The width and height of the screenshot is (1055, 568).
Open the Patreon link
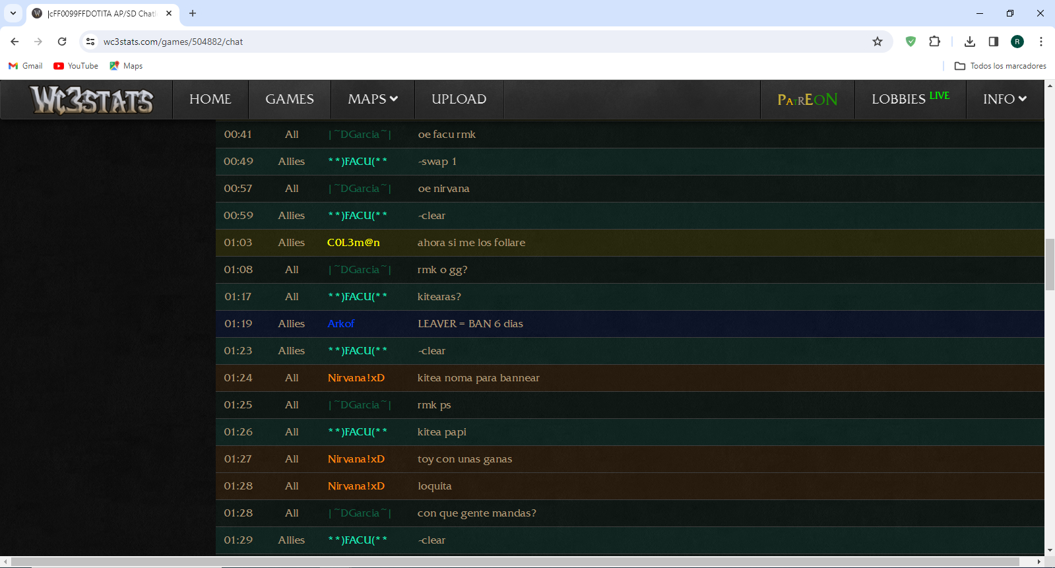click(x=808, y=100)
